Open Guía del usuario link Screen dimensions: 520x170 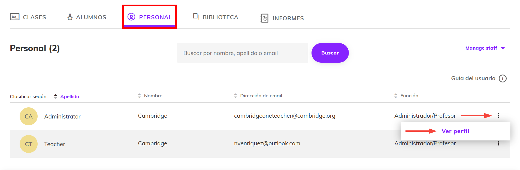(x=473, y=78)
